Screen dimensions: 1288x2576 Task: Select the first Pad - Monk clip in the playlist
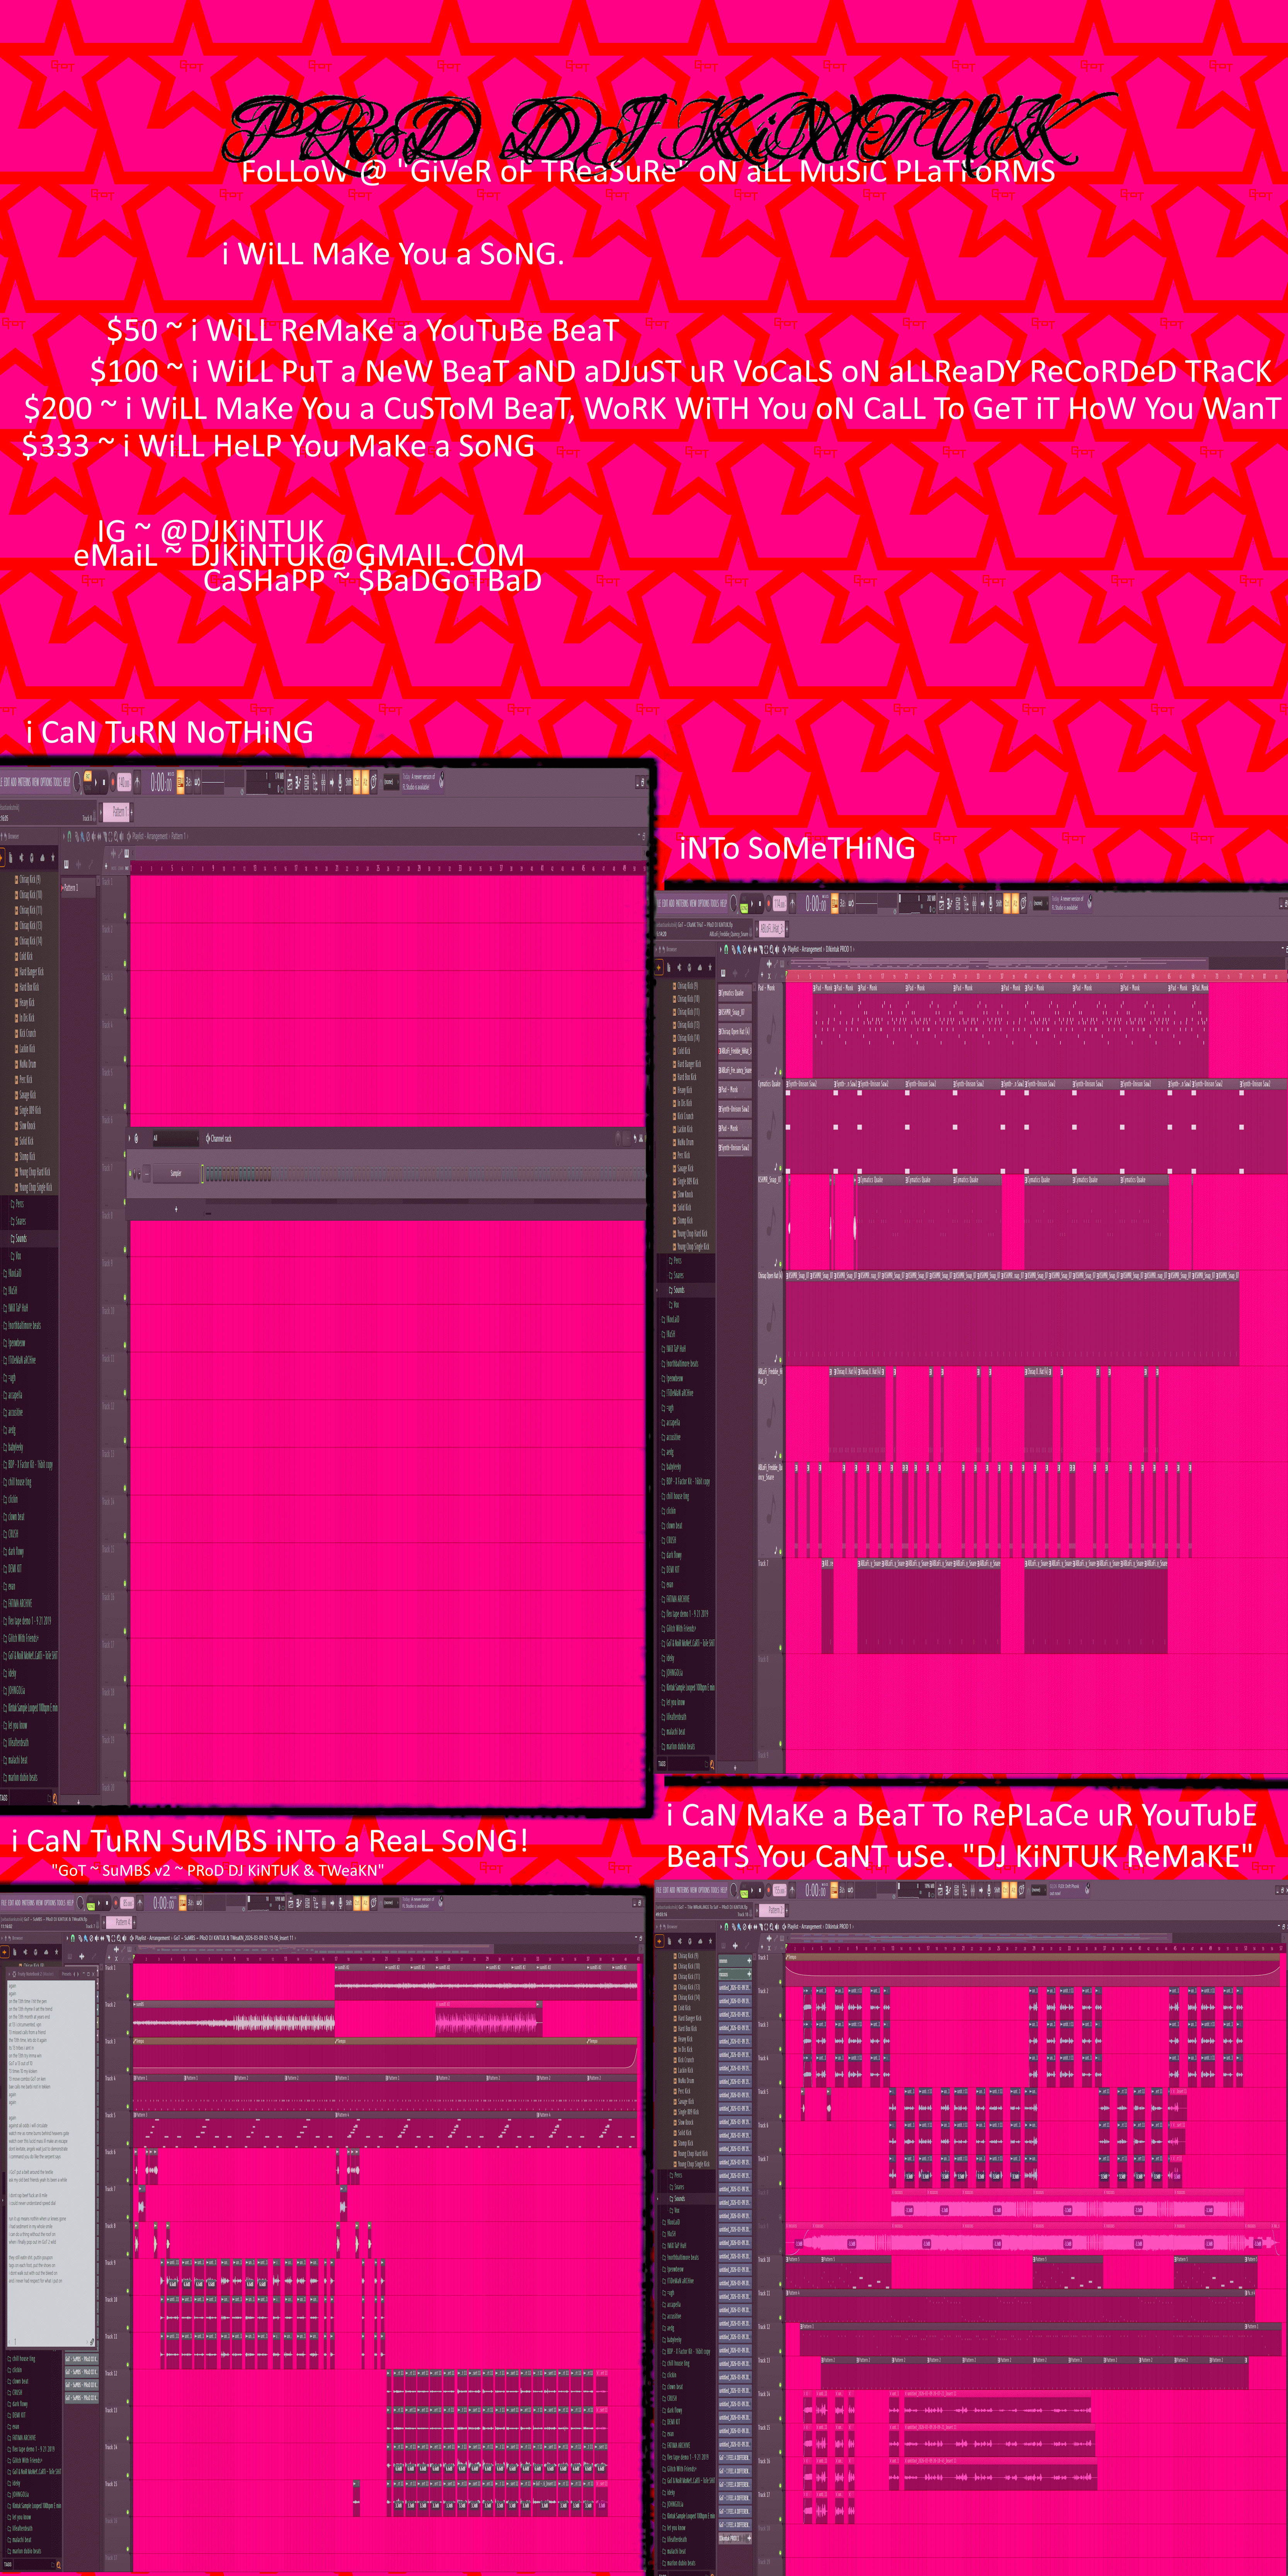824,988
